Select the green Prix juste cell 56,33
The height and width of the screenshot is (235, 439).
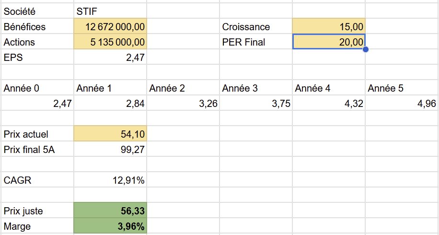110,211
